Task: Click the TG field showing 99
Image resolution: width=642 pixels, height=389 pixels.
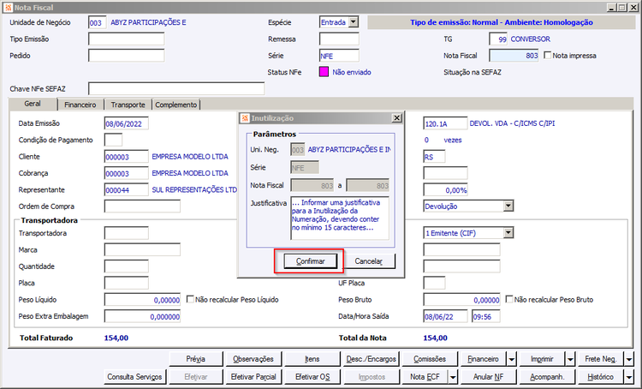Action: (x=498, y=39)
